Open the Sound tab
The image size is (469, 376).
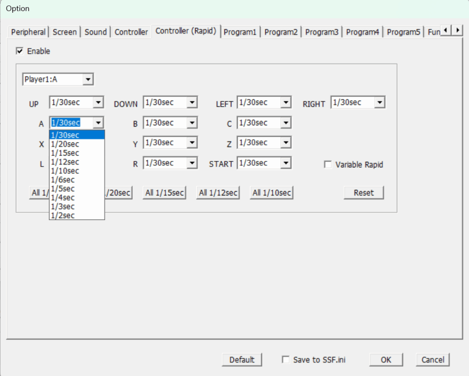[x=95, y=32]
